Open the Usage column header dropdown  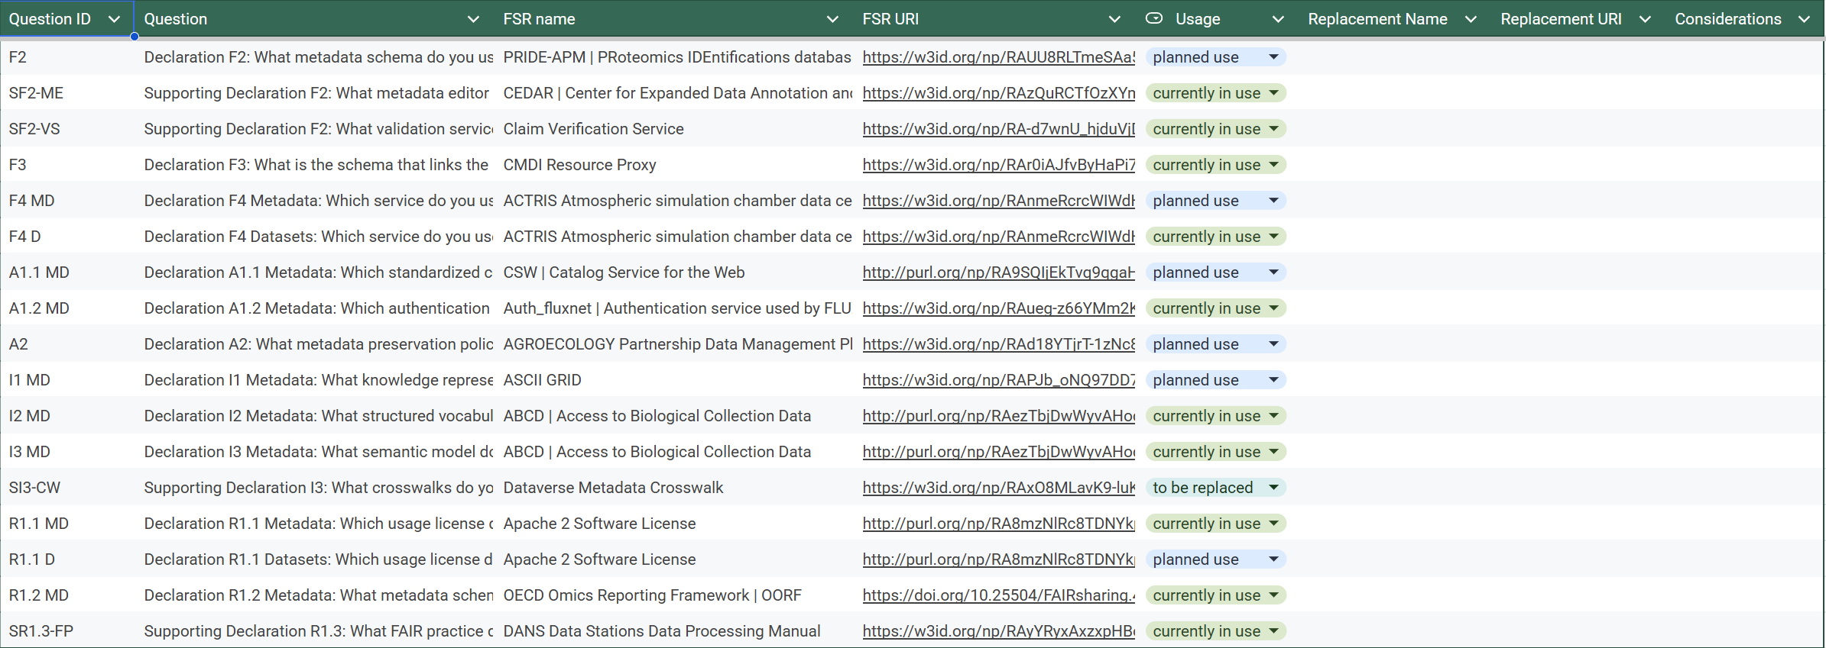pyautogui.click(x=1278, y=19)
